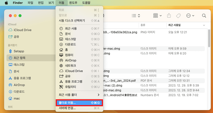Open the group-by options dropdown

click(157, 16)
